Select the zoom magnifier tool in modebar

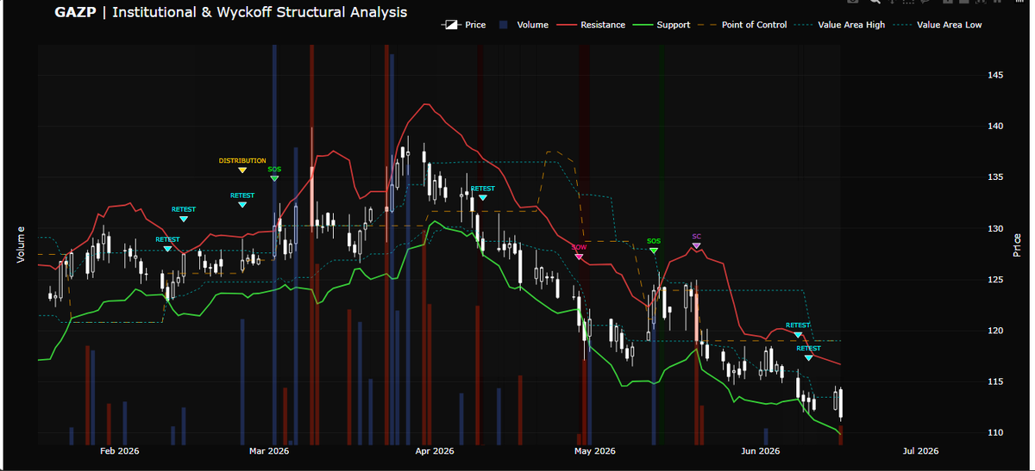[x=876, y=3]
